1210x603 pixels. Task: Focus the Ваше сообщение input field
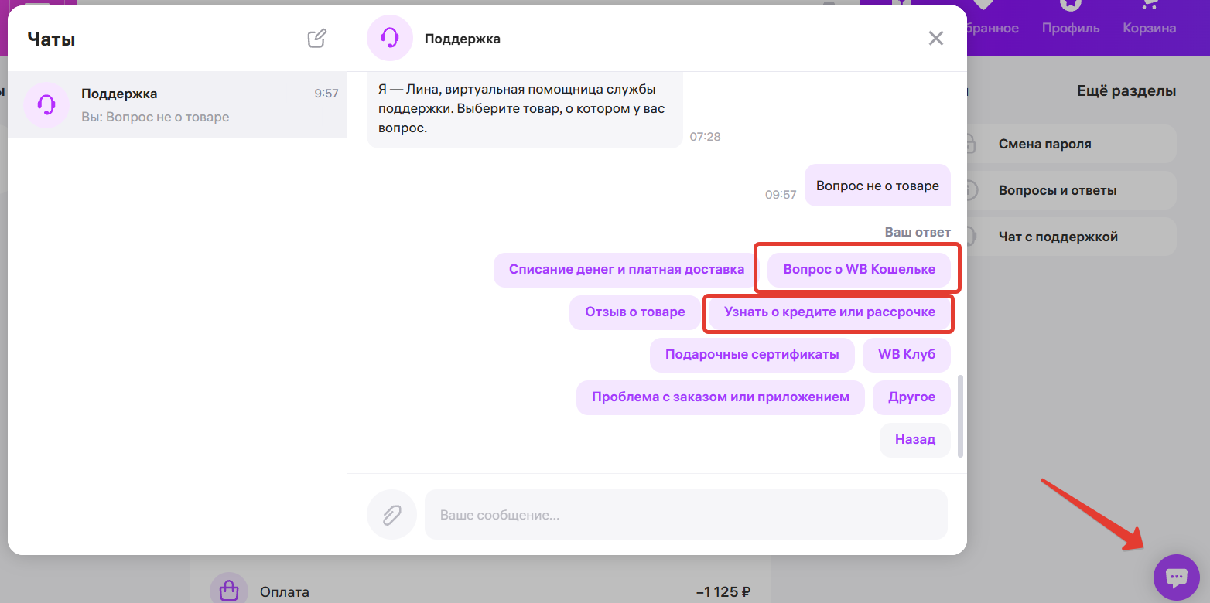point(686,514)
